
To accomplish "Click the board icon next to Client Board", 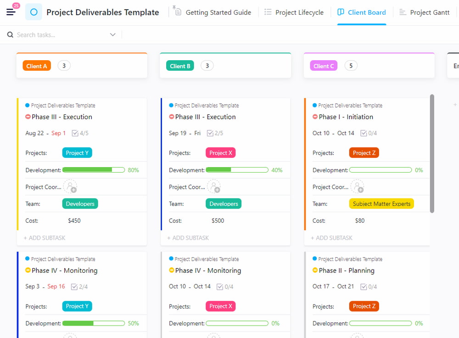I will 341,12.
